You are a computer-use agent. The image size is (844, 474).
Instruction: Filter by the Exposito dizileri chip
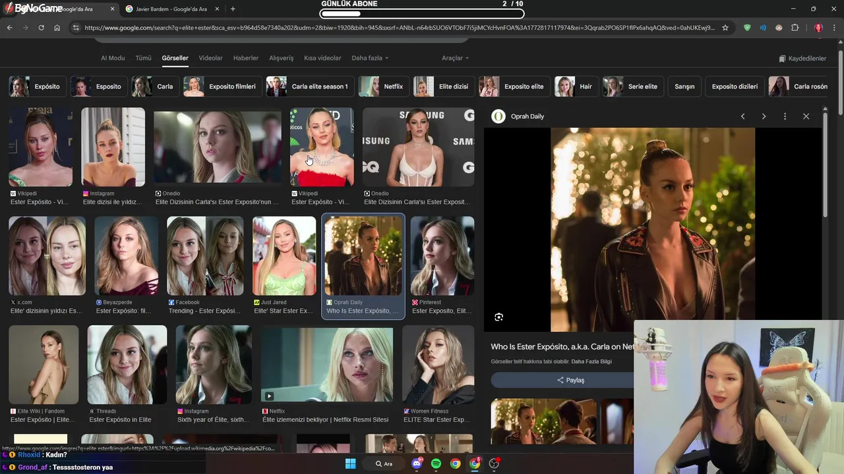point(735,86)
